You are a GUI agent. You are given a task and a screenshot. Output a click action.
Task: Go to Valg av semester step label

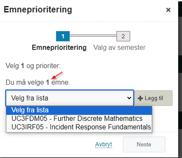pos(119,48)
